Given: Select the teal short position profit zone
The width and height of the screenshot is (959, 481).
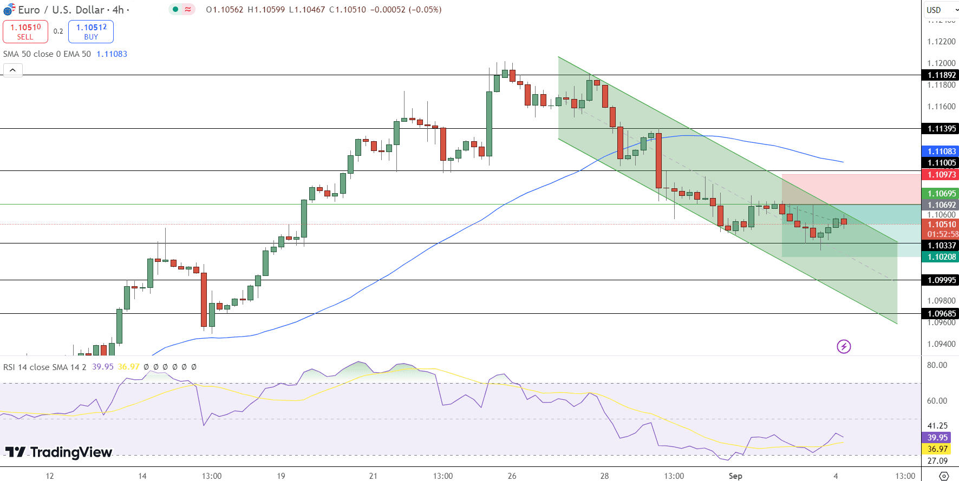Looking at the screenshot, I should point(851,230).
